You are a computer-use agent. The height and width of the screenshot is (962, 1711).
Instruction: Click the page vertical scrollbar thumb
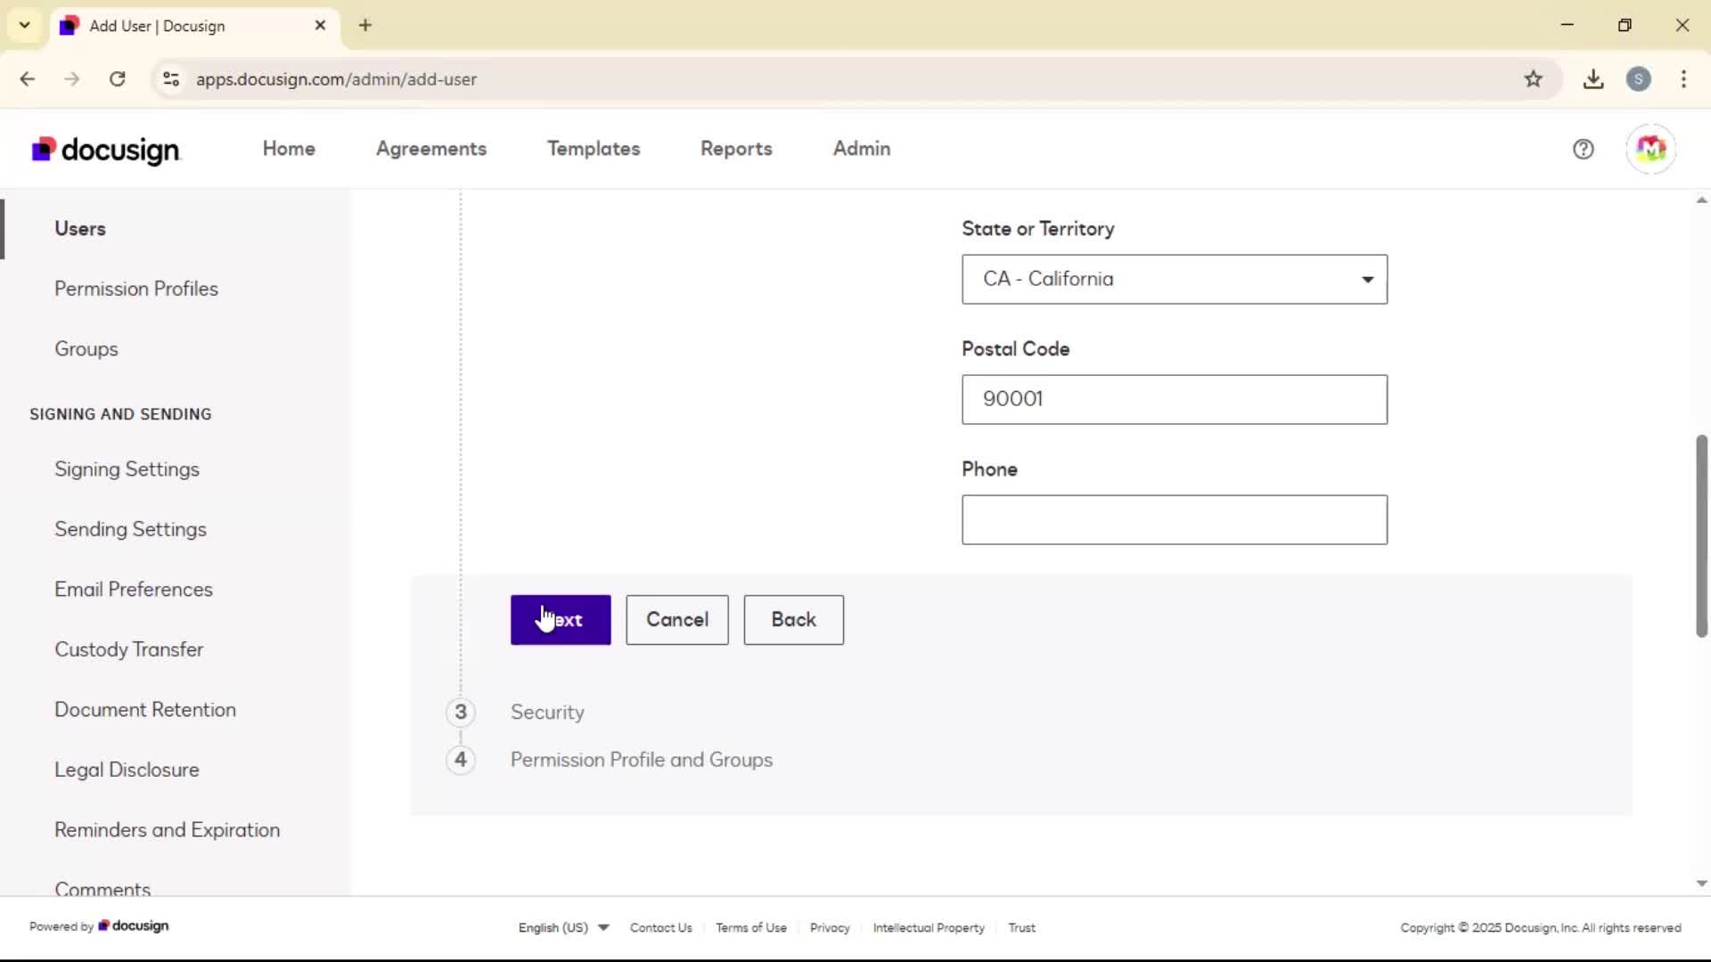coord(1701,535)
